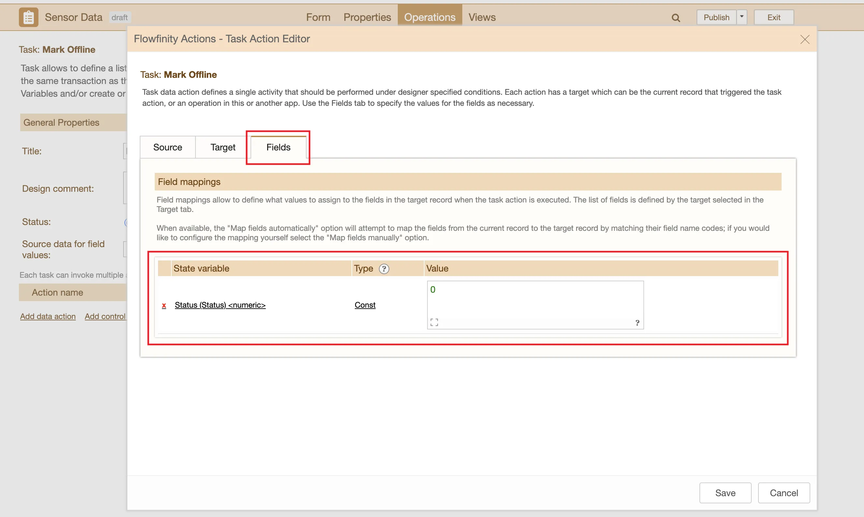Click the Type column help icon
Image resolution: width=864 pixels, height=517 pixels.
tap(384, 269)
